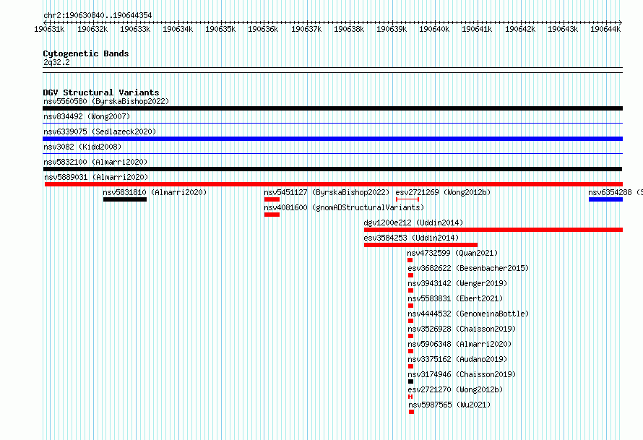Select the black nsv5560580 variant bar

click(332, 108)
